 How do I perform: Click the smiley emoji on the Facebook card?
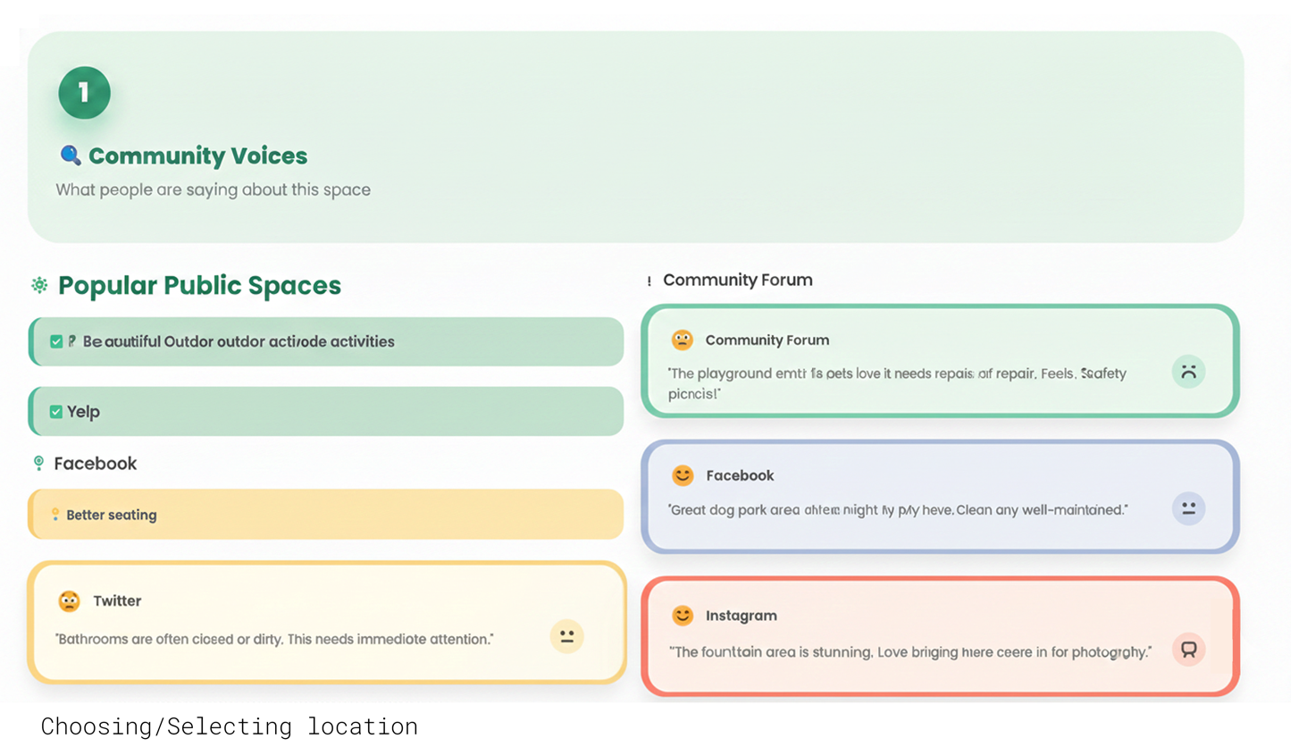point(683,475)
